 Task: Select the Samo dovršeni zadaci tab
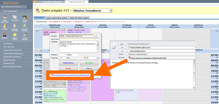[x=79, y=18]
